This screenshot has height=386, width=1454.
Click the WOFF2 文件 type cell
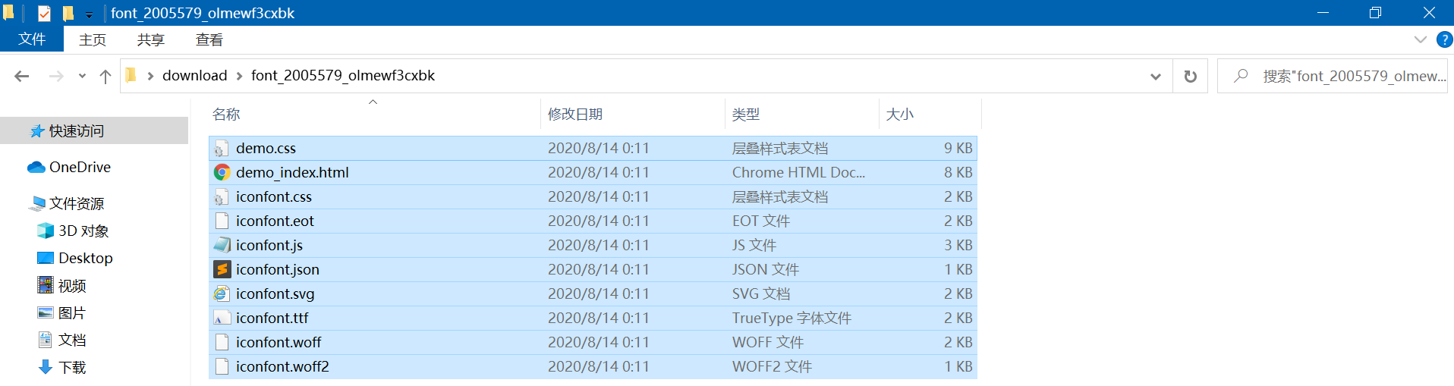[772, 367]
